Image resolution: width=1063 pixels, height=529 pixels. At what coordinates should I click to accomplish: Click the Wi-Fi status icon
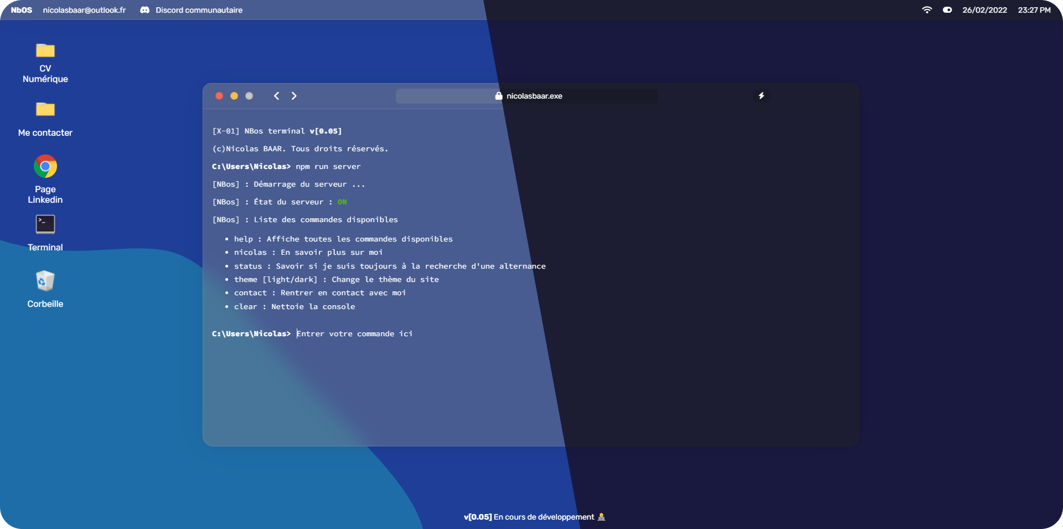(927, 10)
